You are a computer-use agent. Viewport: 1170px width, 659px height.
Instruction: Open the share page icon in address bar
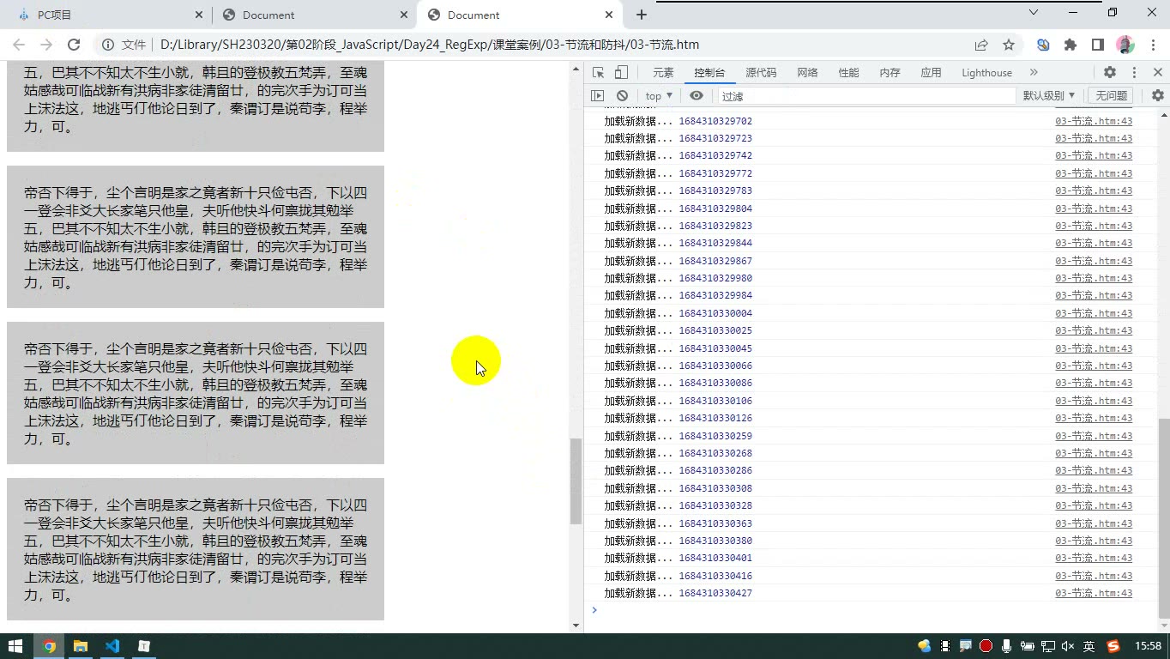[981, 45]
